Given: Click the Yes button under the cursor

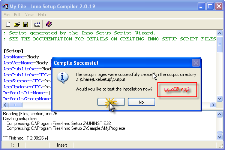Looking at the screenshot, I should coord(111,102).
